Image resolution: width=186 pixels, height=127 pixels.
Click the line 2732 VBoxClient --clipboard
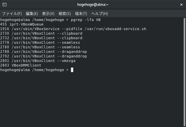pos(41,38)
